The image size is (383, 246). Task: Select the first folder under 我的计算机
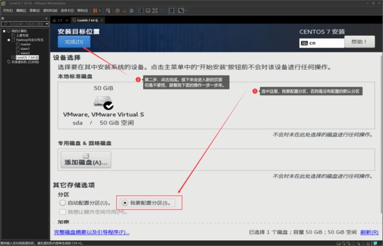click(22, 35)
